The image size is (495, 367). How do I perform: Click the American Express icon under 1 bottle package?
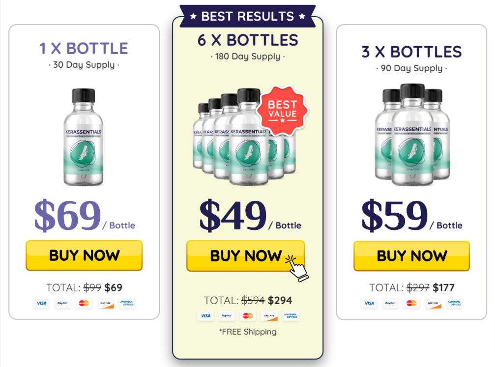pos(127,303)
